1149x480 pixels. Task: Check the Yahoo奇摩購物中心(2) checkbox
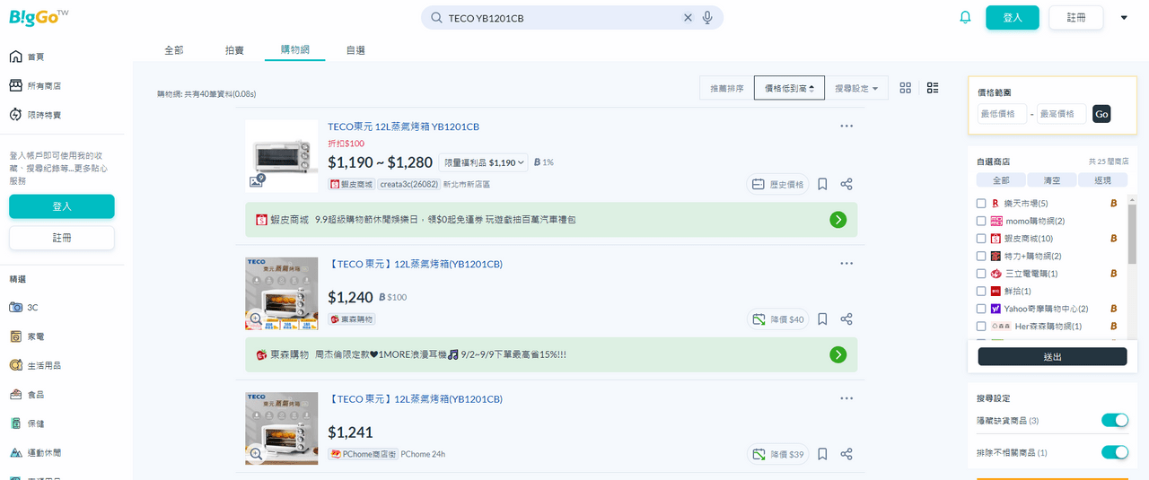pyautogui.click(x=981, y=309)
